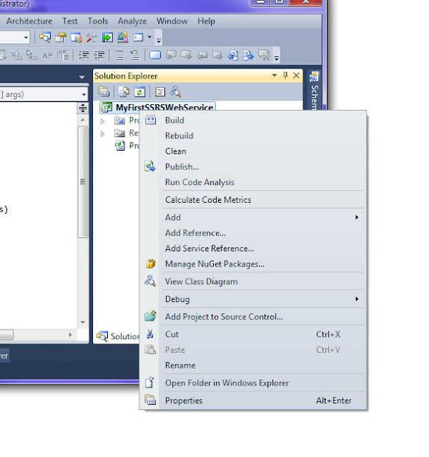Open Manage NuGet Packages...
Screen dimensions: 429x457
point(252,263)
